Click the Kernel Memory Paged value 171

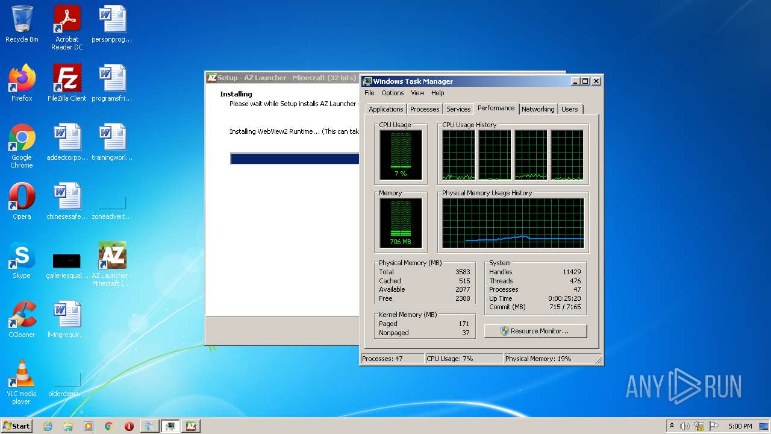(x=464, y=324)
